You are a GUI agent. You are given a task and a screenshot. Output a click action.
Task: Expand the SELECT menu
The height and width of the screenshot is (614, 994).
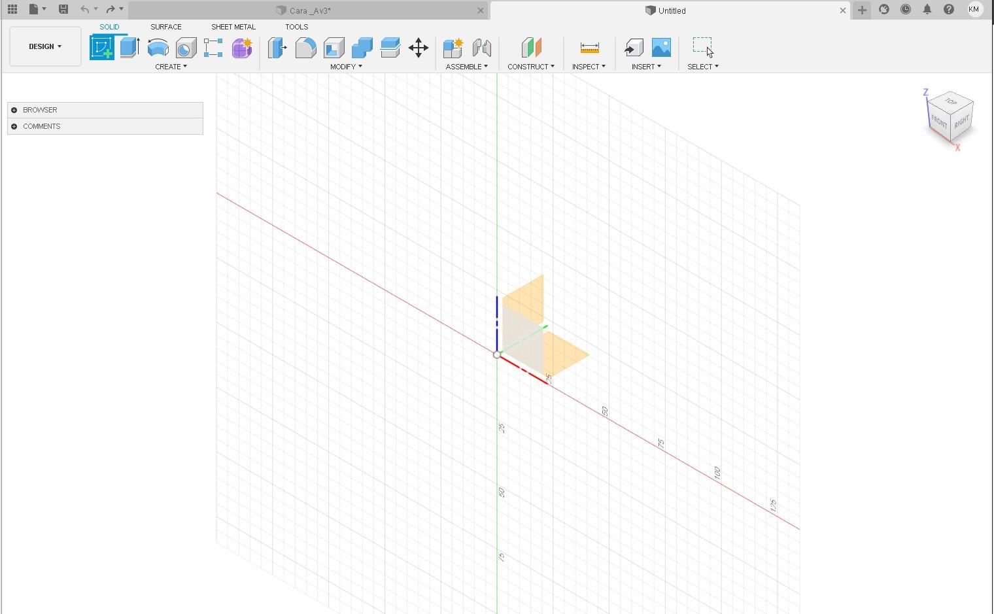click(x=703, y=67)
